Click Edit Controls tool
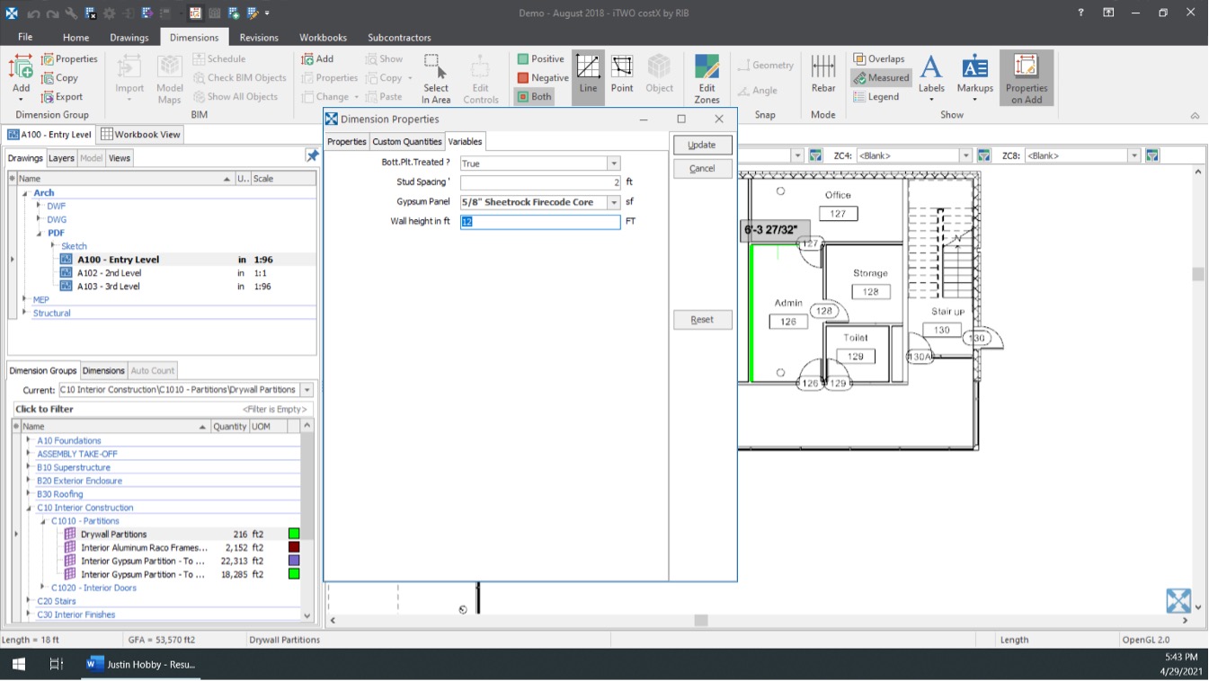This screenshot has width=1209, height=681. [x=480, y=77]
